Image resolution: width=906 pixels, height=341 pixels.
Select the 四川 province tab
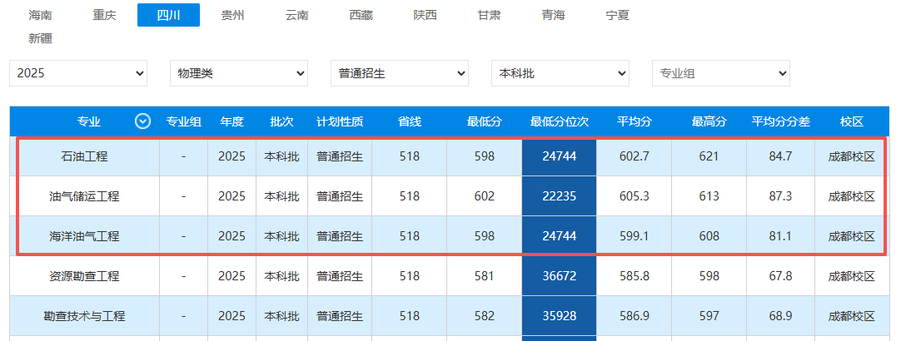pyautogui.click(x=168, y=15)
